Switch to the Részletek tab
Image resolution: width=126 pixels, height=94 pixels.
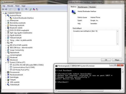coord(92,7)
